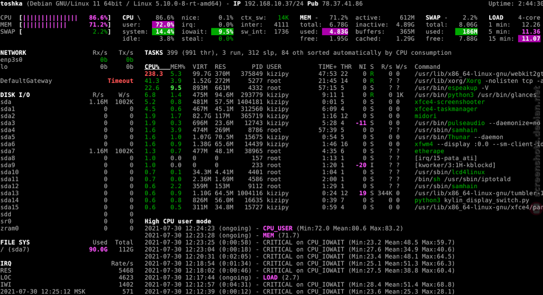Screen dimensions: 543x295
Task: Click the xfce4-screenshooter process
Action: point(450,101)
